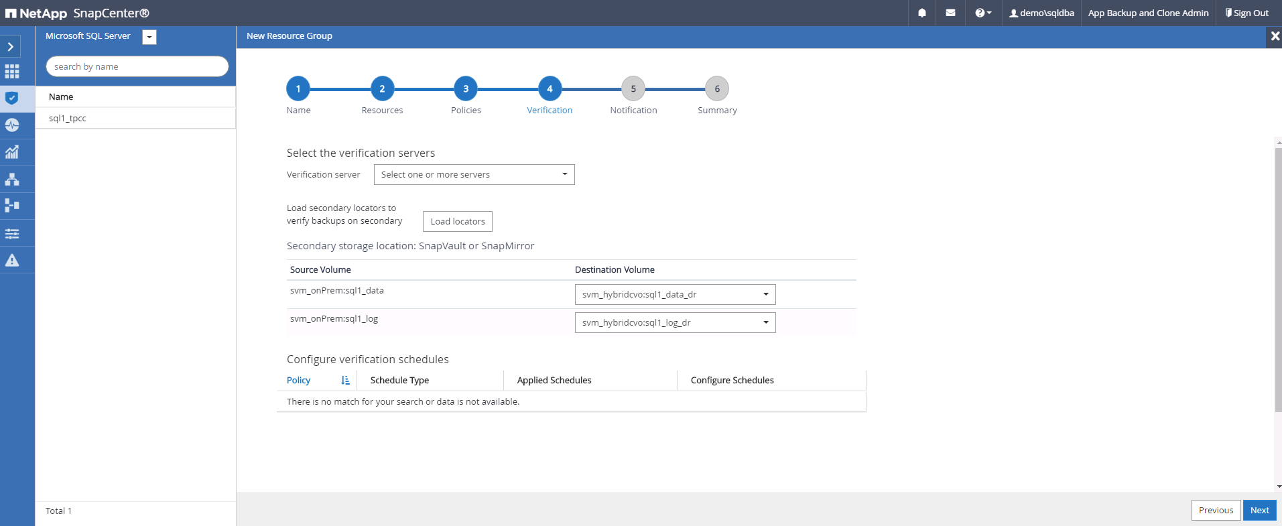Image resolution: width=1282 pixels, height=526 pixels.
Task: Click the Name column header
Action: tap(61, 96)
